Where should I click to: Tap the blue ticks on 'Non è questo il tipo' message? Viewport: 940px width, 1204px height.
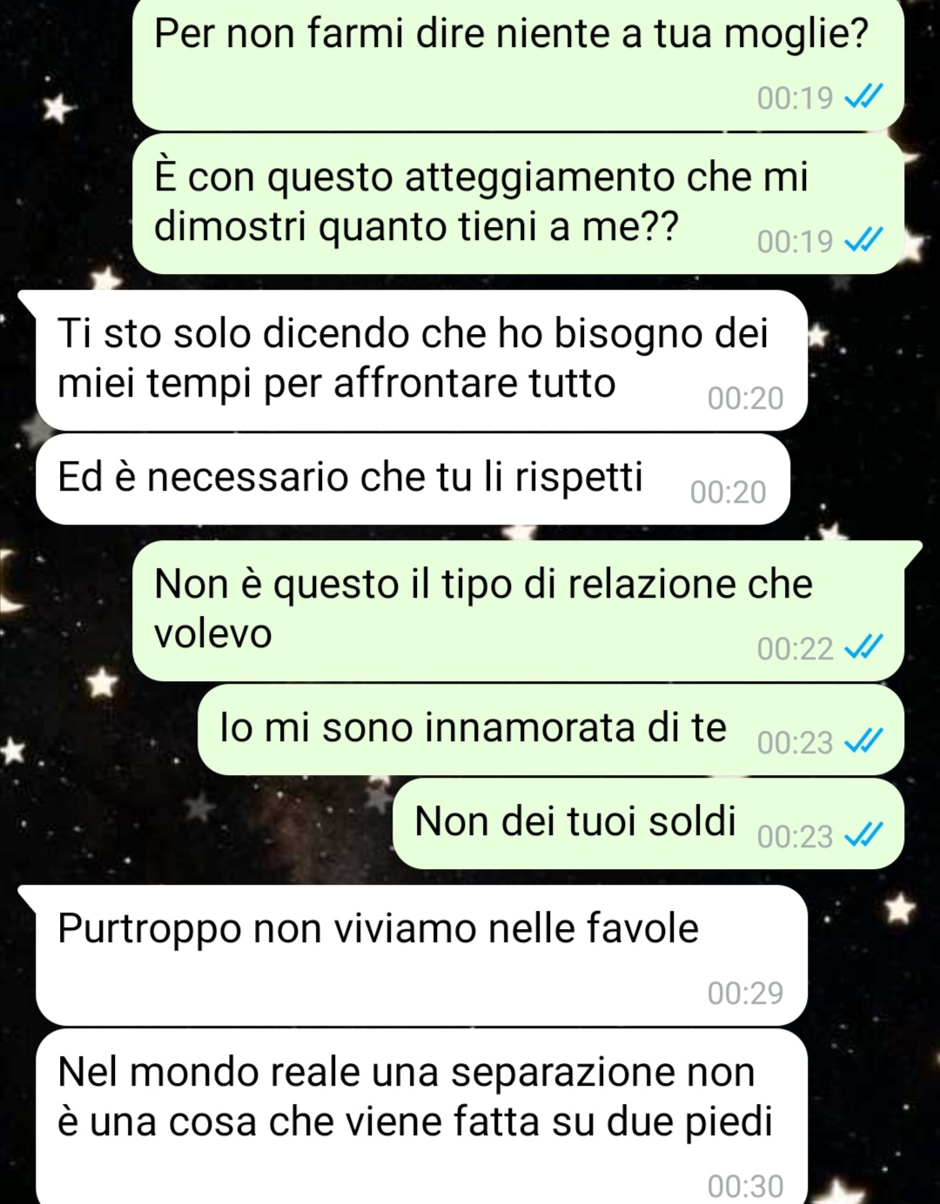(x=864, y=647)
